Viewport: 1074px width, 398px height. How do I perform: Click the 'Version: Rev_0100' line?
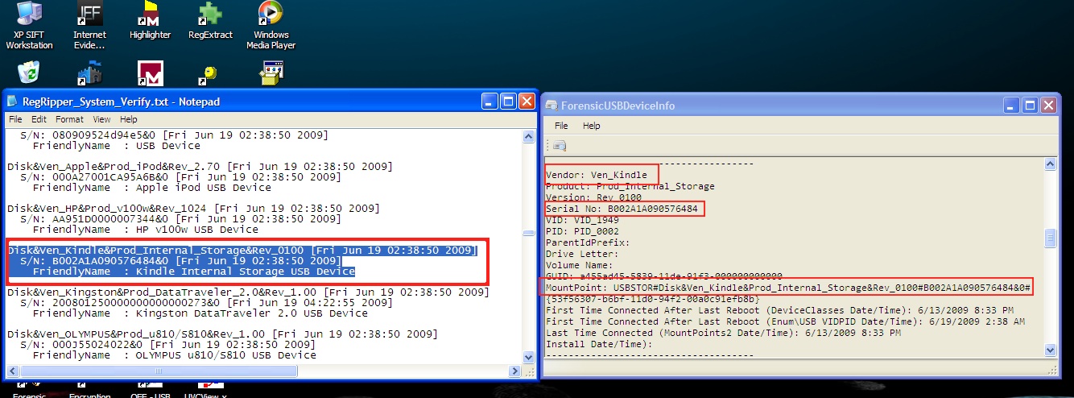[593, 197]
